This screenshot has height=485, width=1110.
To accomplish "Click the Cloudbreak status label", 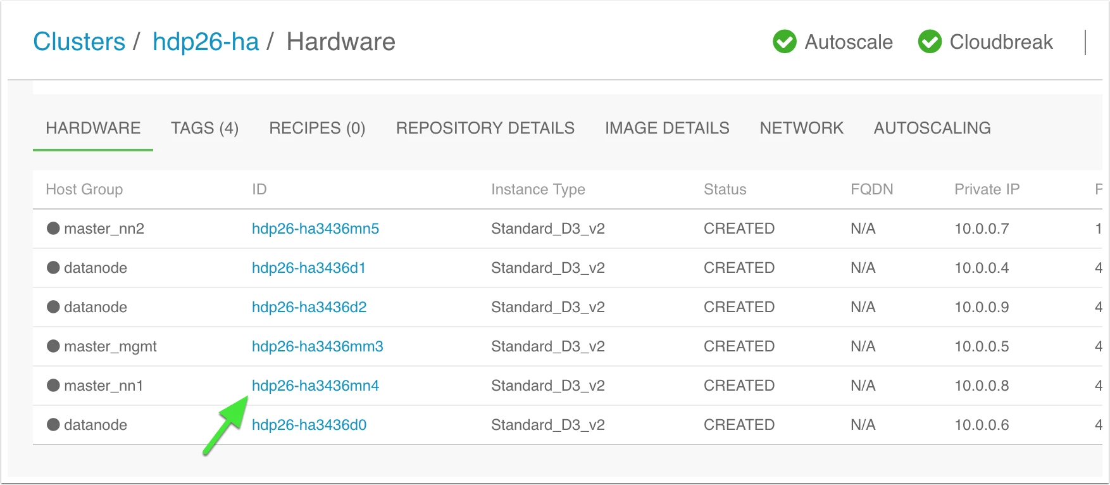I will click(1001, 42).
